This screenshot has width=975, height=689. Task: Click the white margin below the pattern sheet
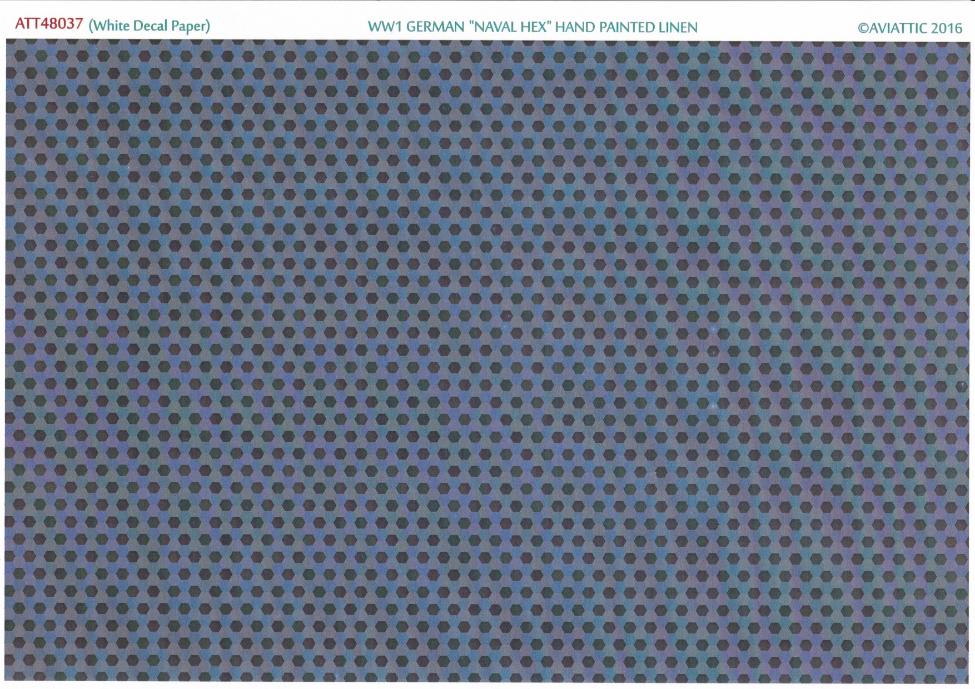pos(487,685)
